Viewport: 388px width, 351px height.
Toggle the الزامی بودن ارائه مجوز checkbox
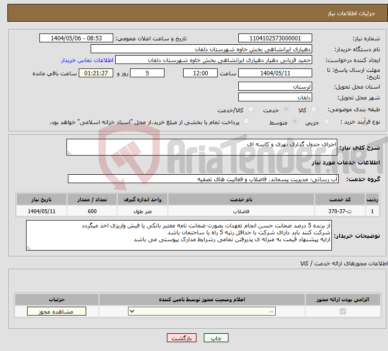point(343,311)
